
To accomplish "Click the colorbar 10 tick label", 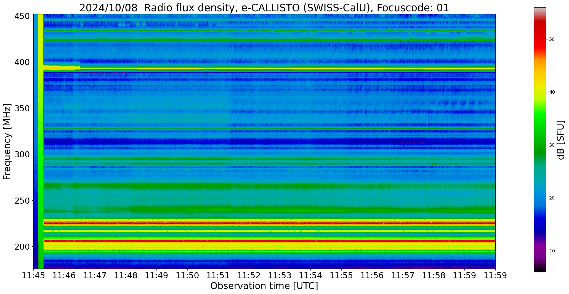I will click(x=552, y=251).
